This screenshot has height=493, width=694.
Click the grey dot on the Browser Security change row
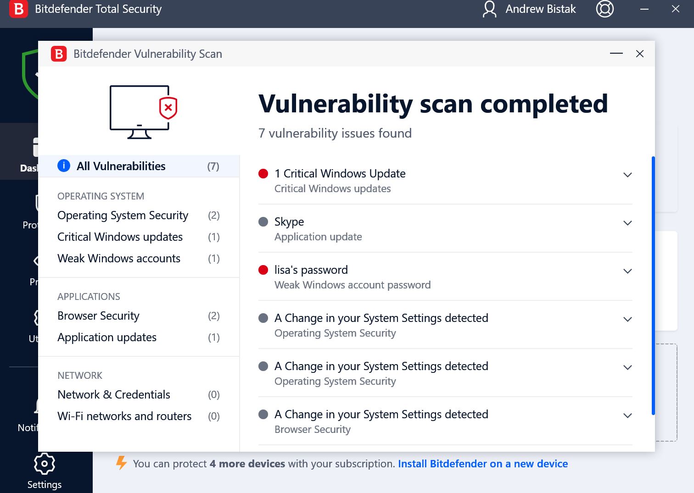[263, 414]
